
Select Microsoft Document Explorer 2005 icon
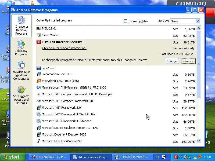(x=39, y=134)
